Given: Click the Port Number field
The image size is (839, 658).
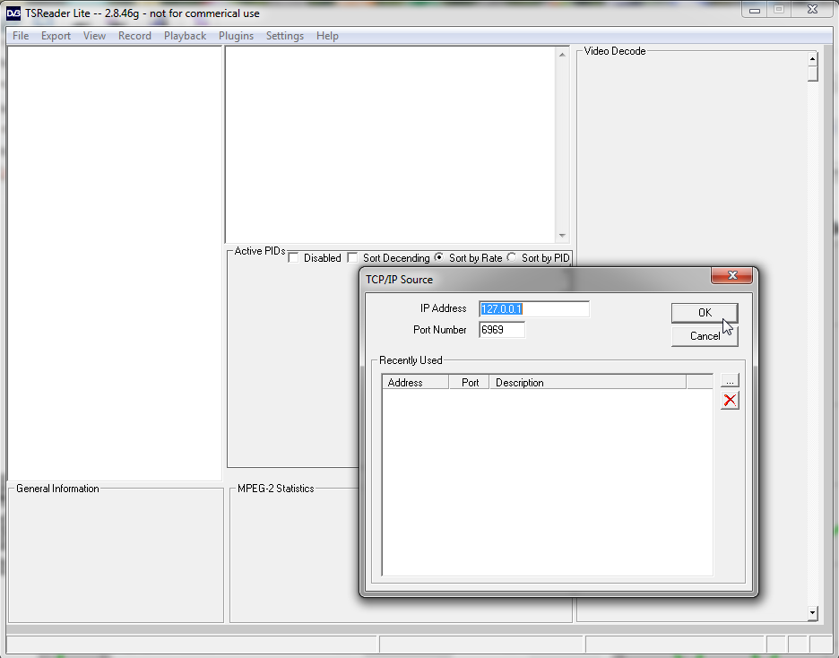Looking at the screenshot, I should 502,330.
